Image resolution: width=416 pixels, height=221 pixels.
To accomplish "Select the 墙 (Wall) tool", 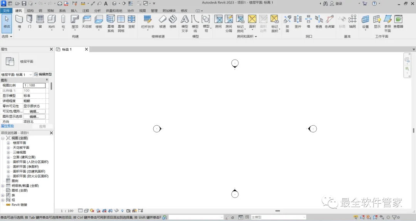I will 19,22.
